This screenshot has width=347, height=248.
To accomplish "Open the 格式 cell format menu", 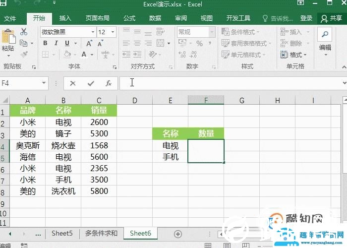I will (293, 55).
